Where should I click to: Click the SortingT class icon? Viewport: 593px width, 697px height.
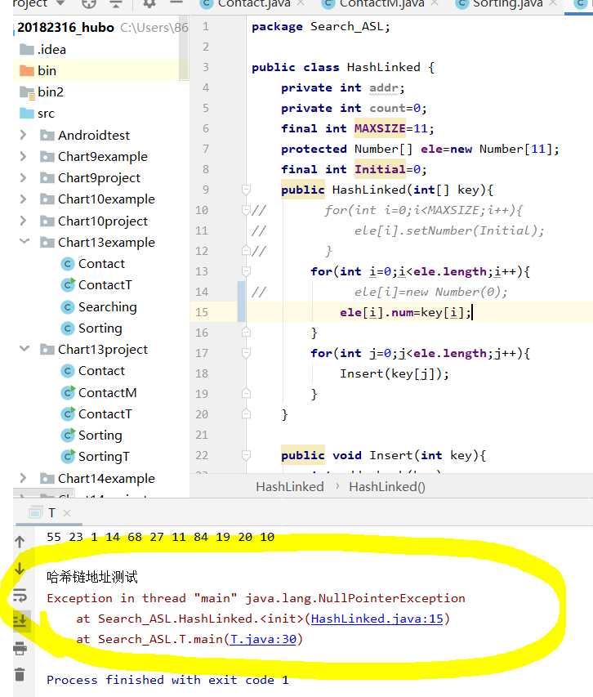coord(68,457)
